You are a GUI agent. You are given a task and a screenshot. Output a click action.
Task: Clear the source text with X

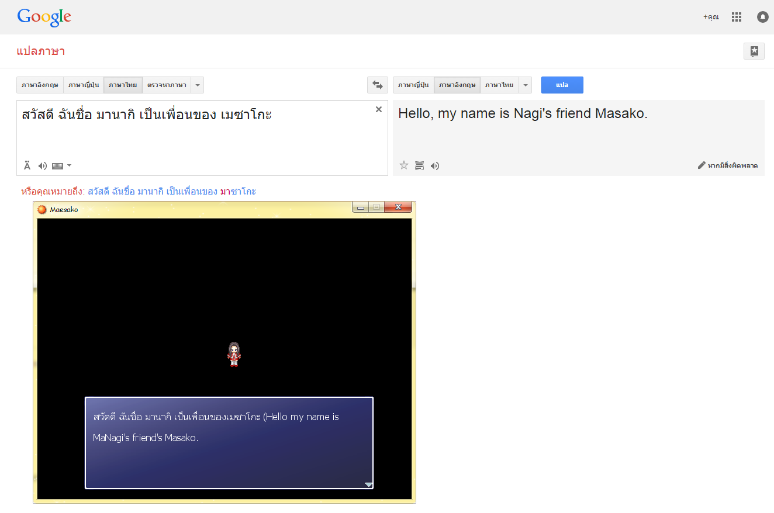(x=379, y=109)
